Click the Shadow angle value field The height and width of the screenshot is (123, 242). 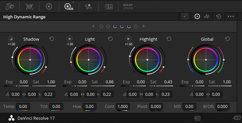click(x=15, y=94)
